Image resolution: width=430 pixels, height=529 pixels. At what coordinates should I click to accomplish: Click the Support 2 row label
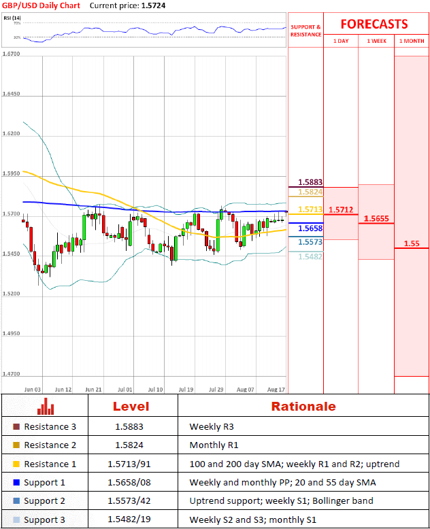(x=44, y=501)
